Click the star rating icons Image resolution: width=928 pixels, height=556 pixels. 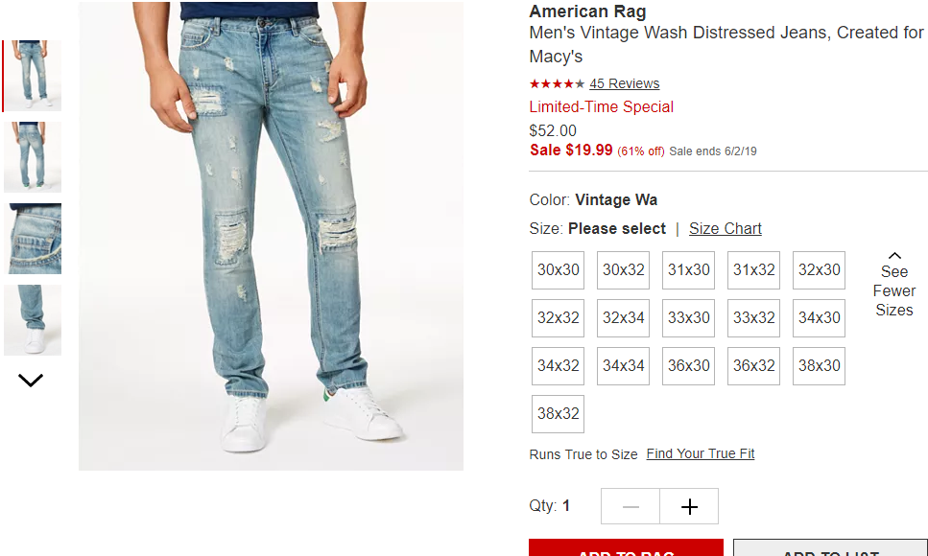557,84
